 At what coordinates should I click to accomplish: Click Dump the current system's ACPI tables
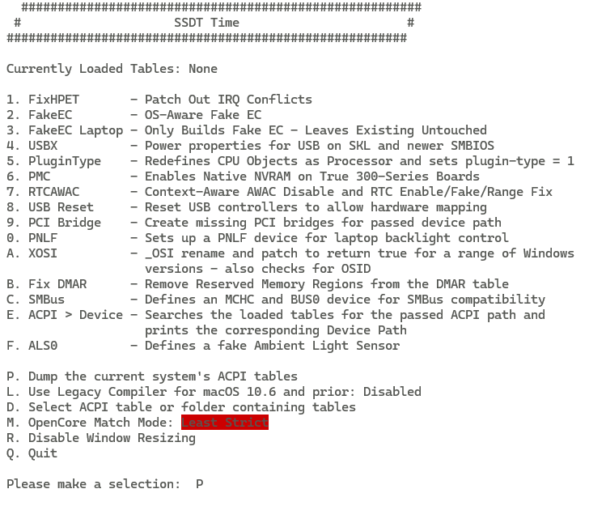[x=152, y=376]
